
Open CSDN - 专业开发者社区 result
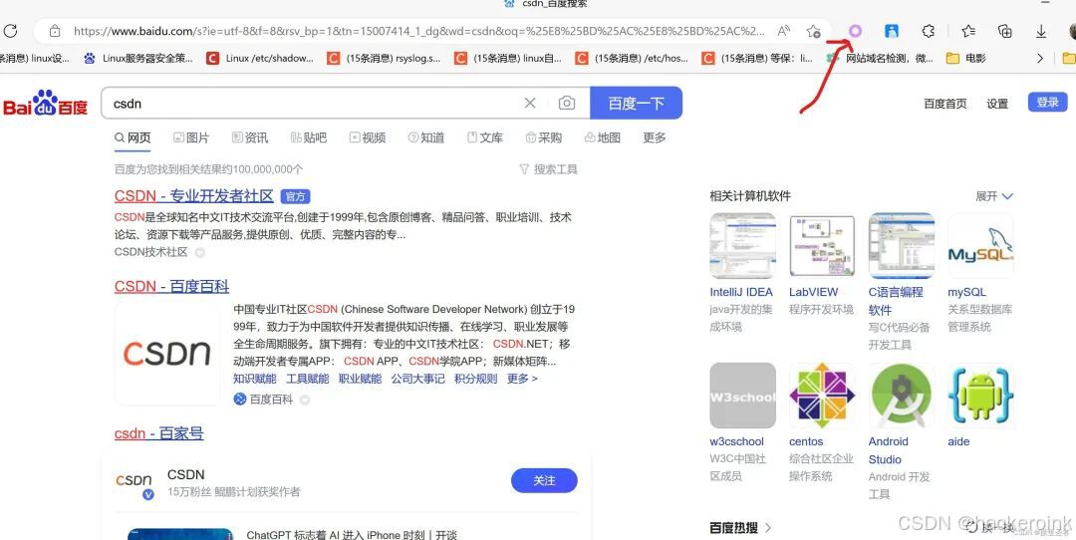194,196
